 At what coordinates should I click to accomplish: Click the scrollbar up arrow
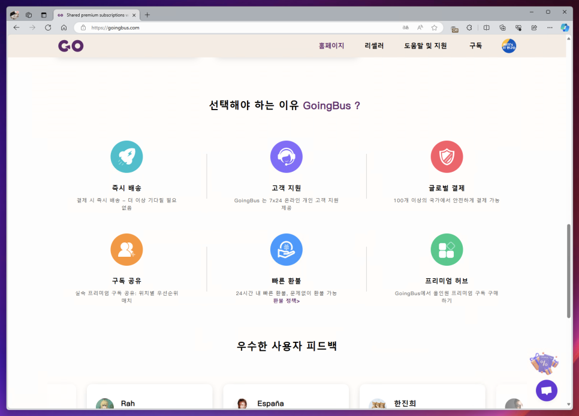[569, 39]
